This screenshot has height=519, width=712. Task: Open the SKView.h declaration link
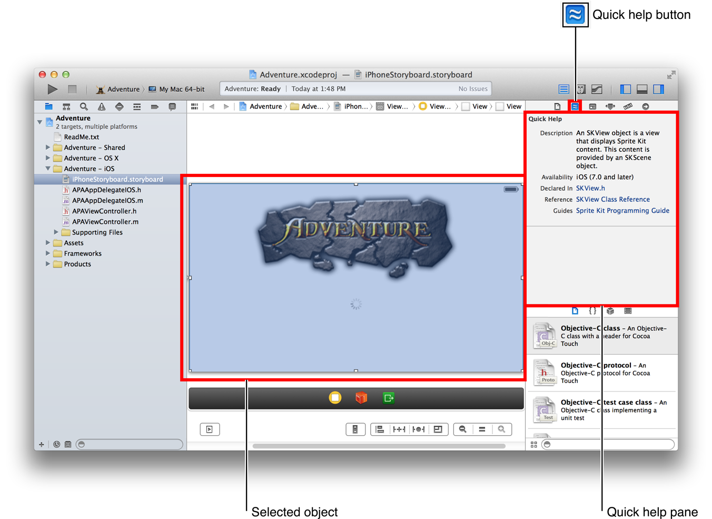(590, 188)
